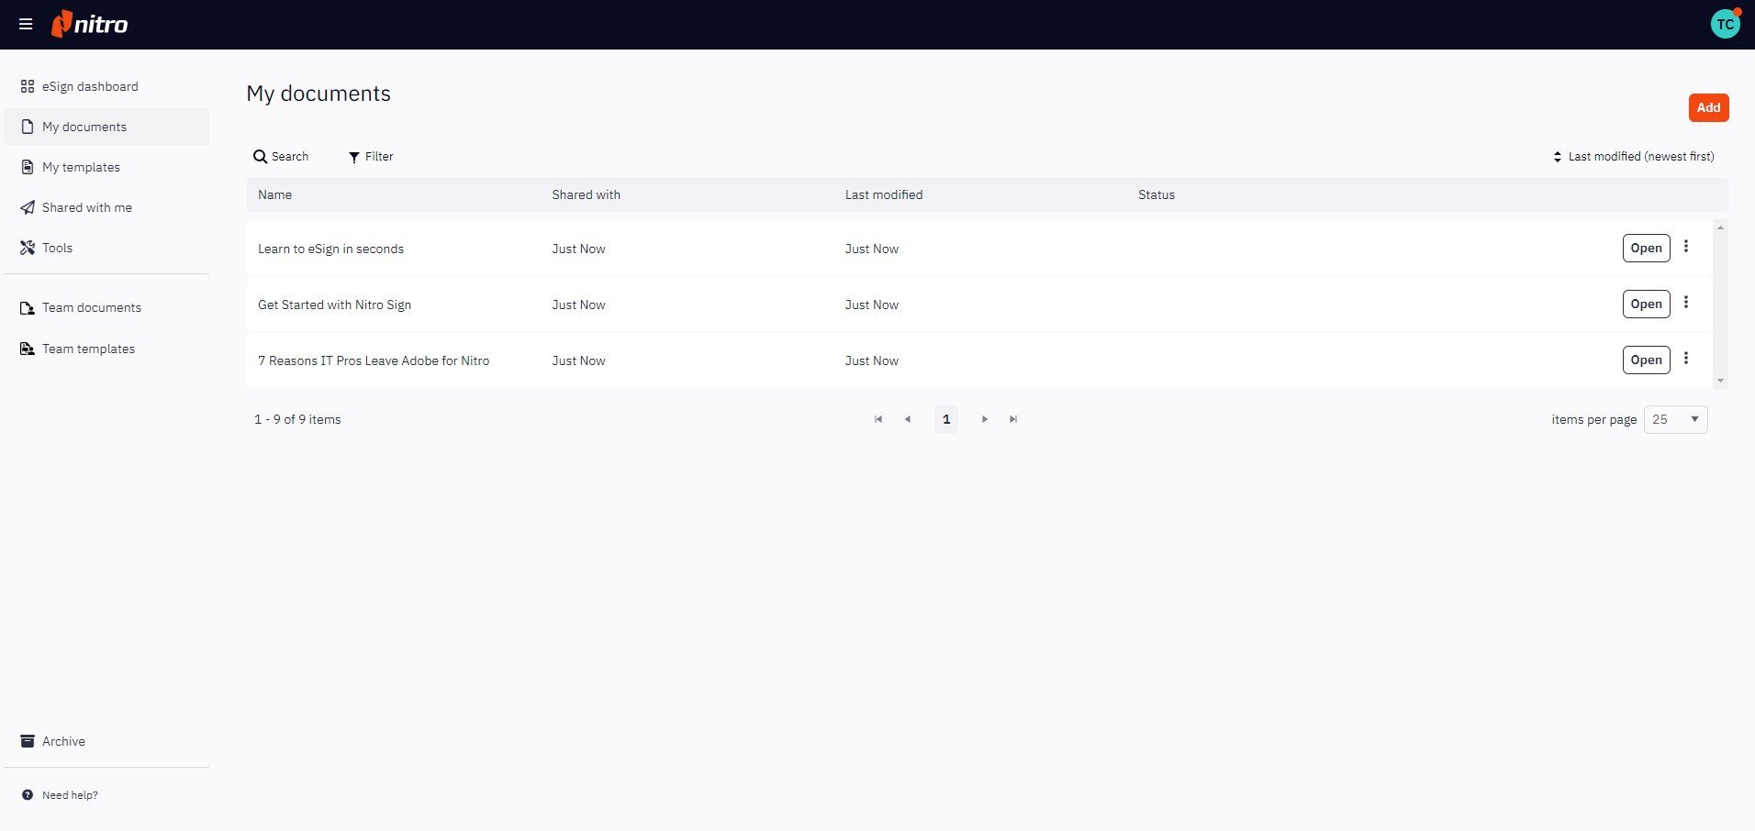Click the orange Add button
1755x831 pixels.
point(1708,107)
